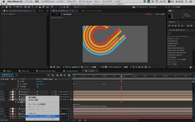The image size is (195, 122).
Task: Click the current timecode 0;00;01;17 display
Action: (x=7, y=74)
